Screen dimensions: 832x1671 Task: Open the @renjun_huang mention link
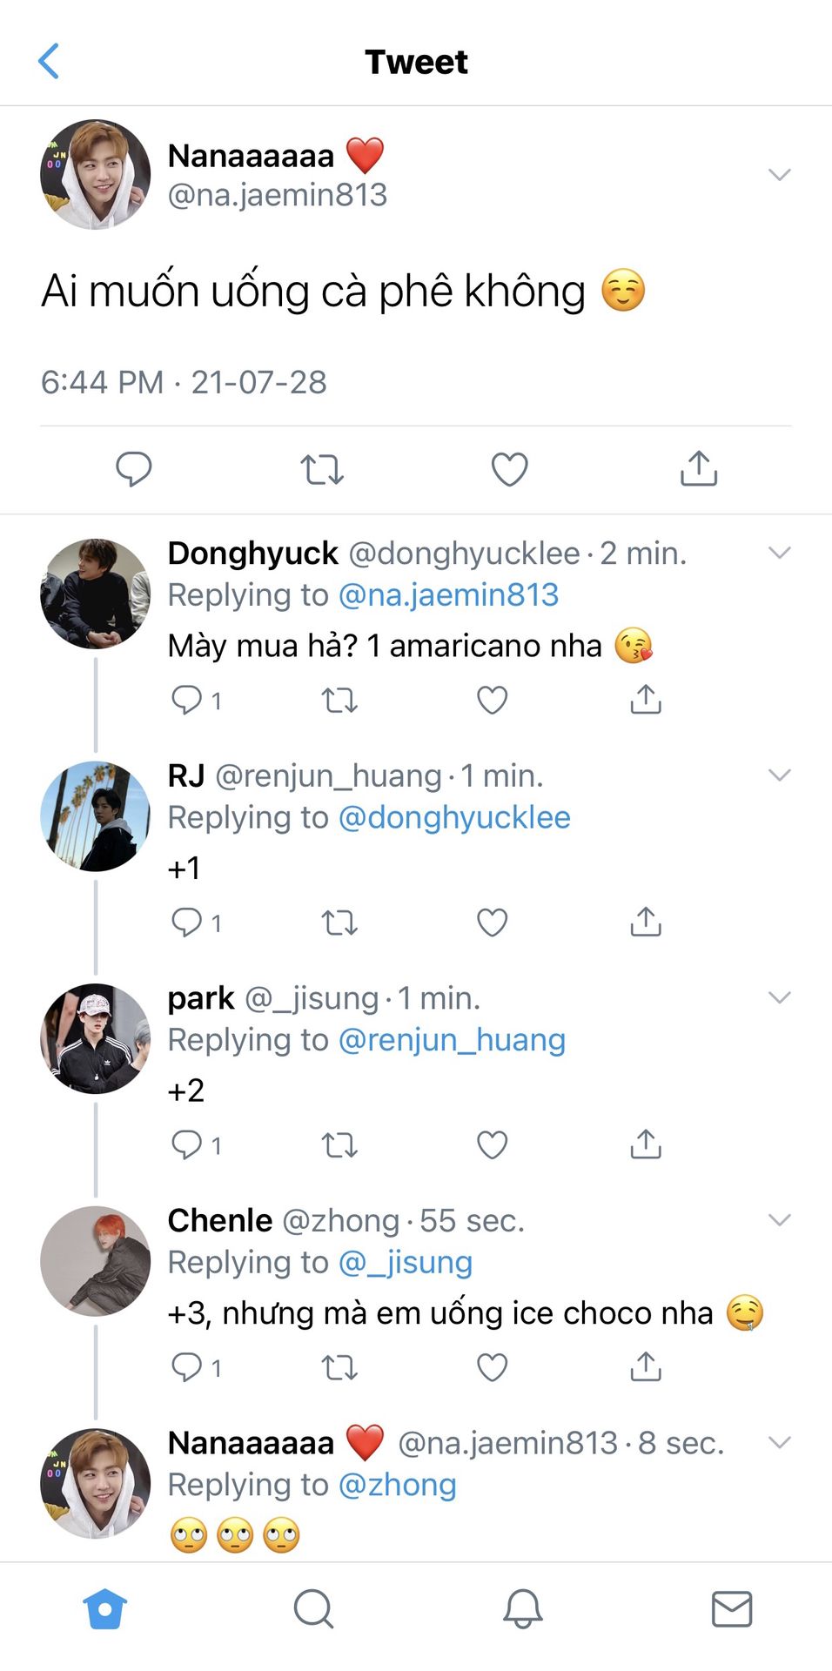click(x=451, y=1040)
